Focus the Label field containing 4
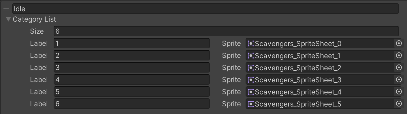 point(132,80)
